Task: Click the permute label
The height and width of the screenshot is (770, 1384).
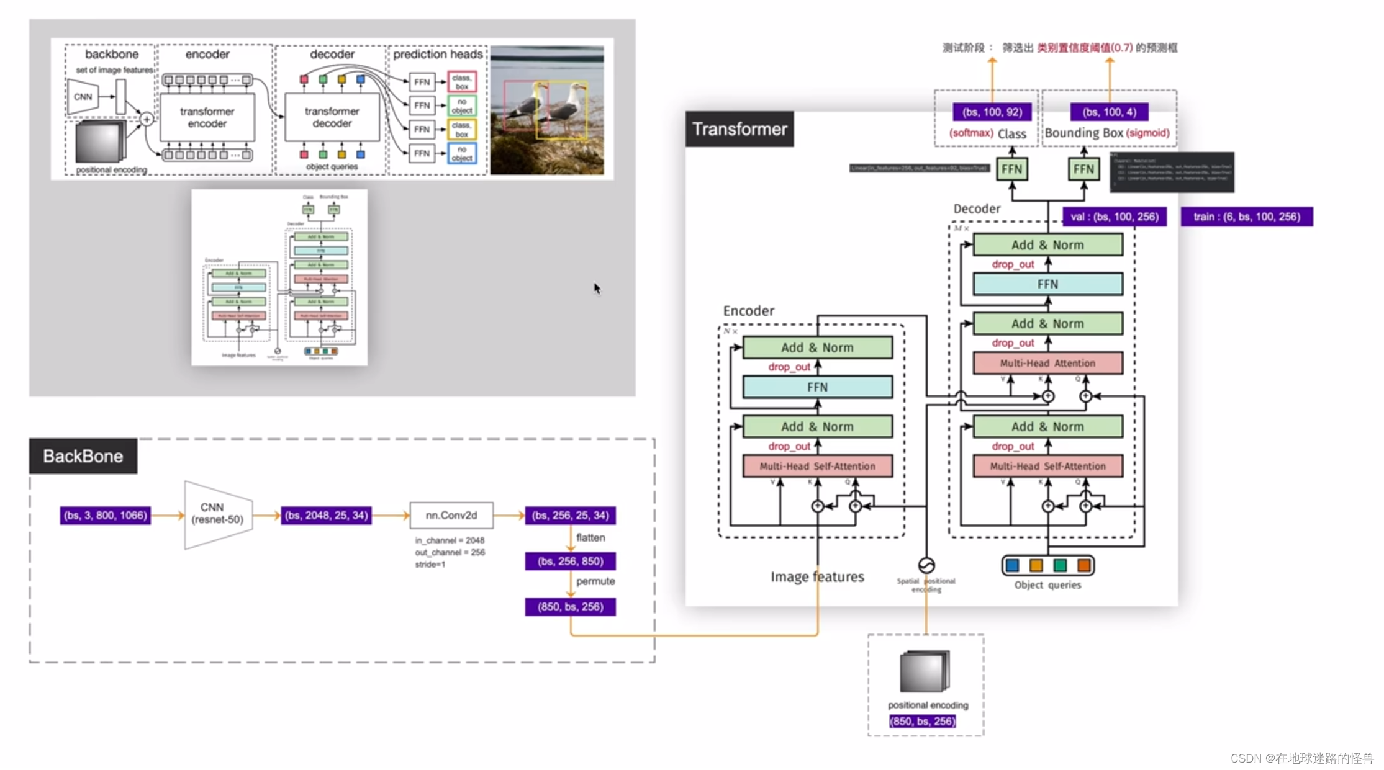Action: click(595, 581)
